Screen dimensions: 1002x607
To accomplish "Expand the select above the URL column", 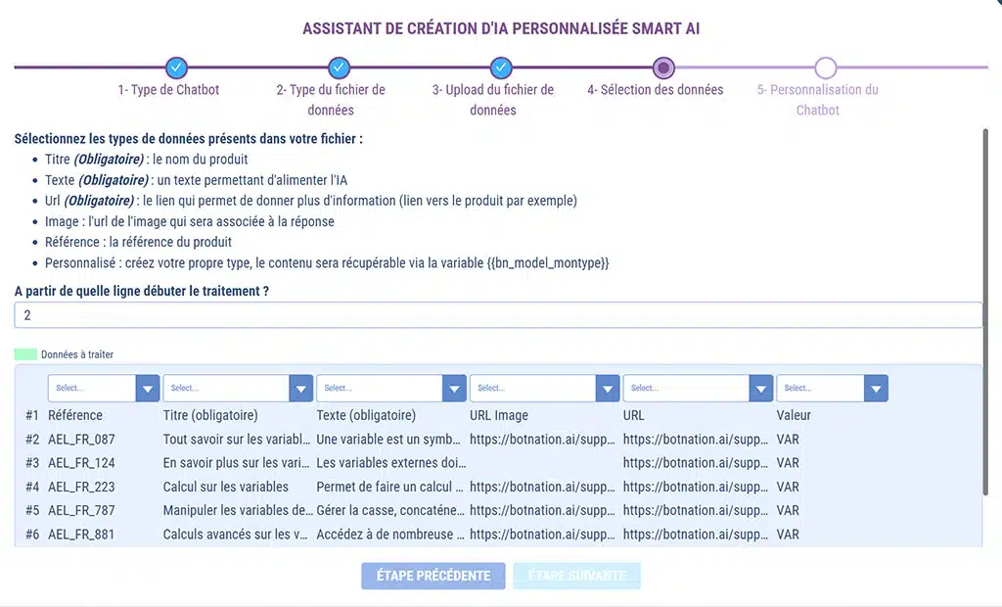I will pyautogui.click(x=698, y=389).
